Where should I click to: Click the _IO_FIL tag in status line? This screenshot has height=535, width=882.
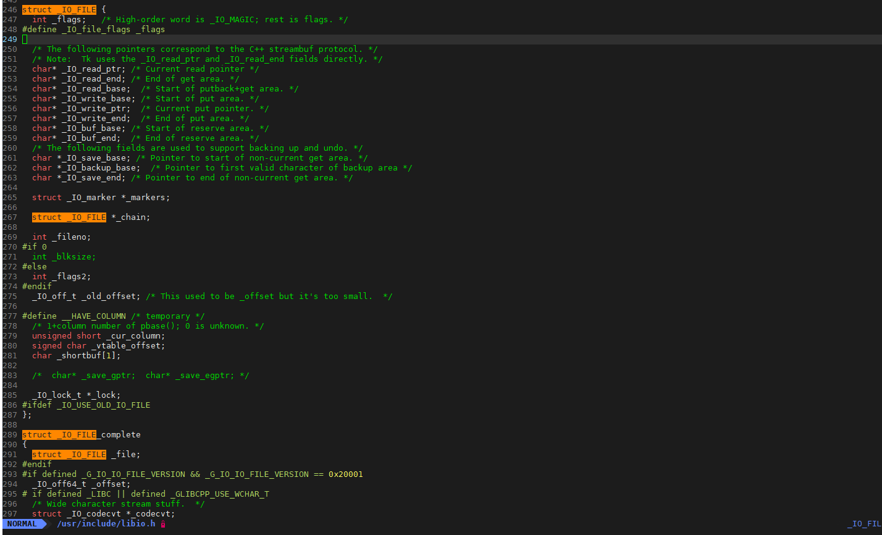[864, 524]
